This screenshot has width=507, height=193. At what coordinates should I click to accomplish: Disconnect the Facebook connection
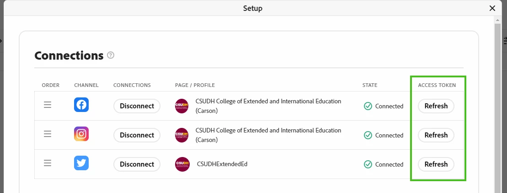pos(137,106)
